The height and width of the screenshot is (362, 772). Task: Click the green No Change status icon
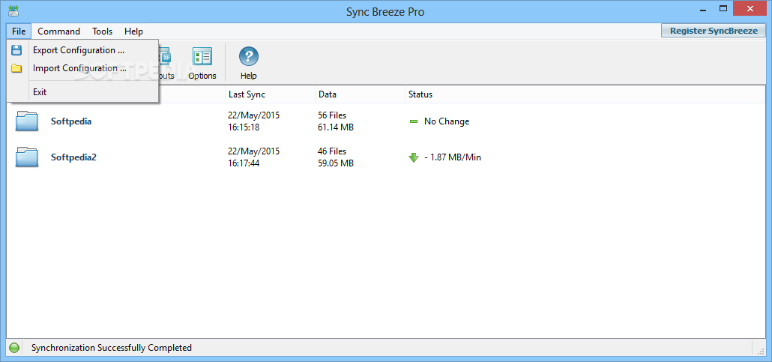[x=414, y=121]
